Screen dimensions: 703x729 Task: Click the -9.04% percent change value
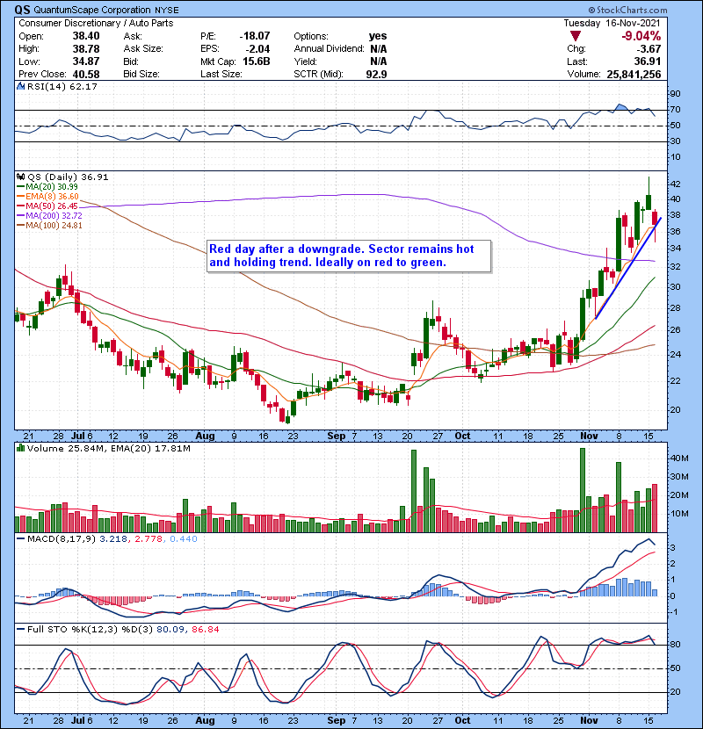(641, 36)
